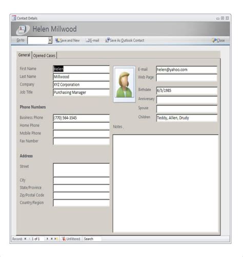Click the Business Phone label
This screenshot has height=257, width=243.
31,117
